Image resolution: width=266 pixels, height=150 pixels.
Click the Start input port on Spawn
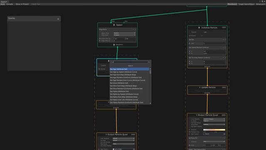tap(111, 22)
